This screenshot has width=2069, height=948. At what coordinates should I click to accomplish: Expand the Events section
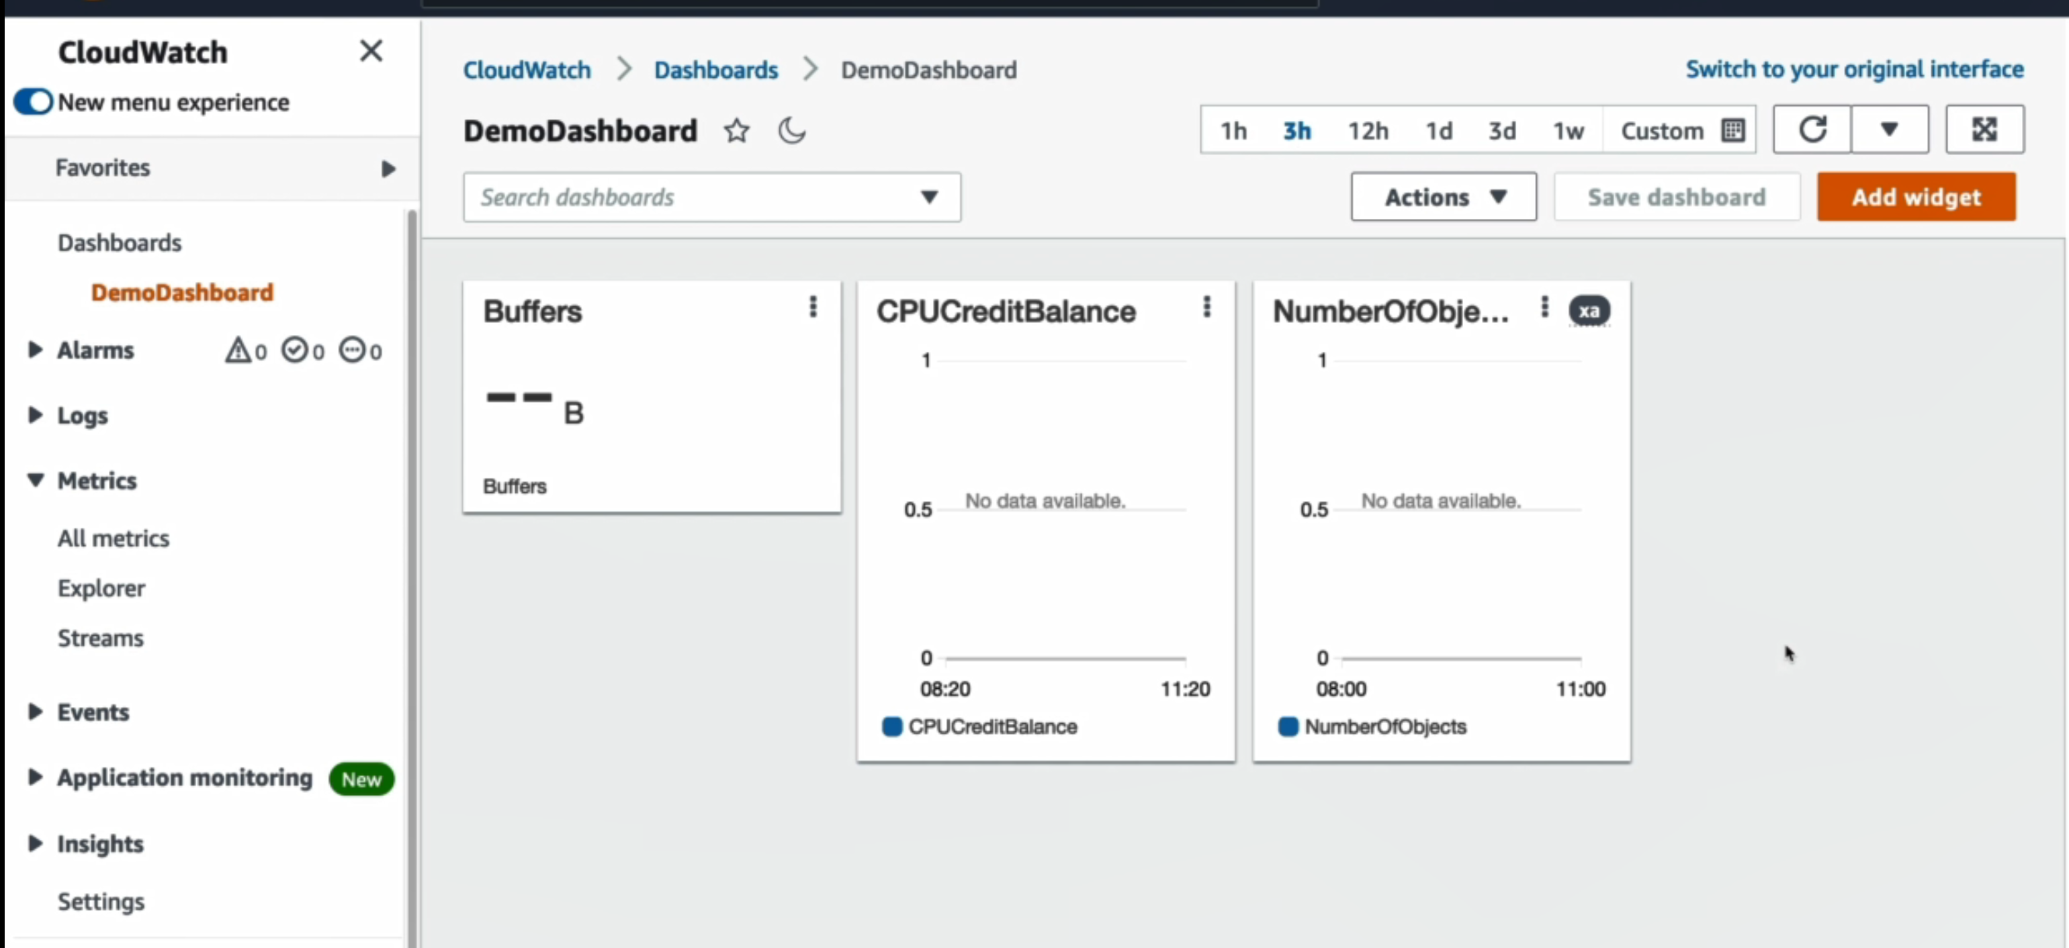[x=34, y=711]
